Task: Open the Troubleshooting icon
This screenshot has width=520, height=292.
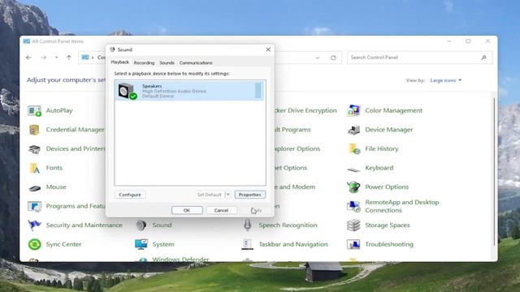Action: pyautogui.click(x=353, y=244)
